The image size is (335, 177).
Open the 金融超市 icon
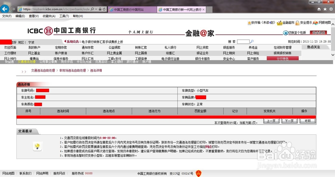tap(279, 23)
